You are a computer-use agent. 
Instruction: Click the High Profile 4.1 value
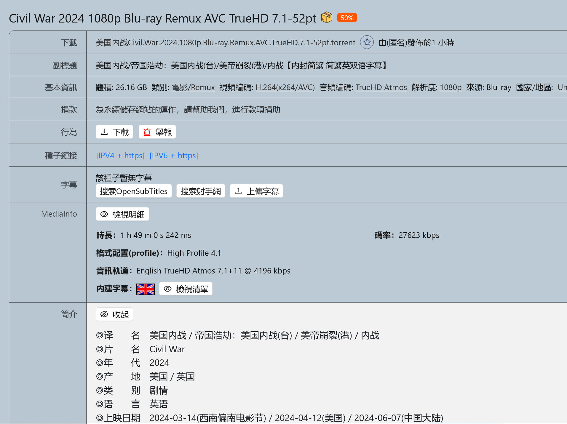(194, 253)
